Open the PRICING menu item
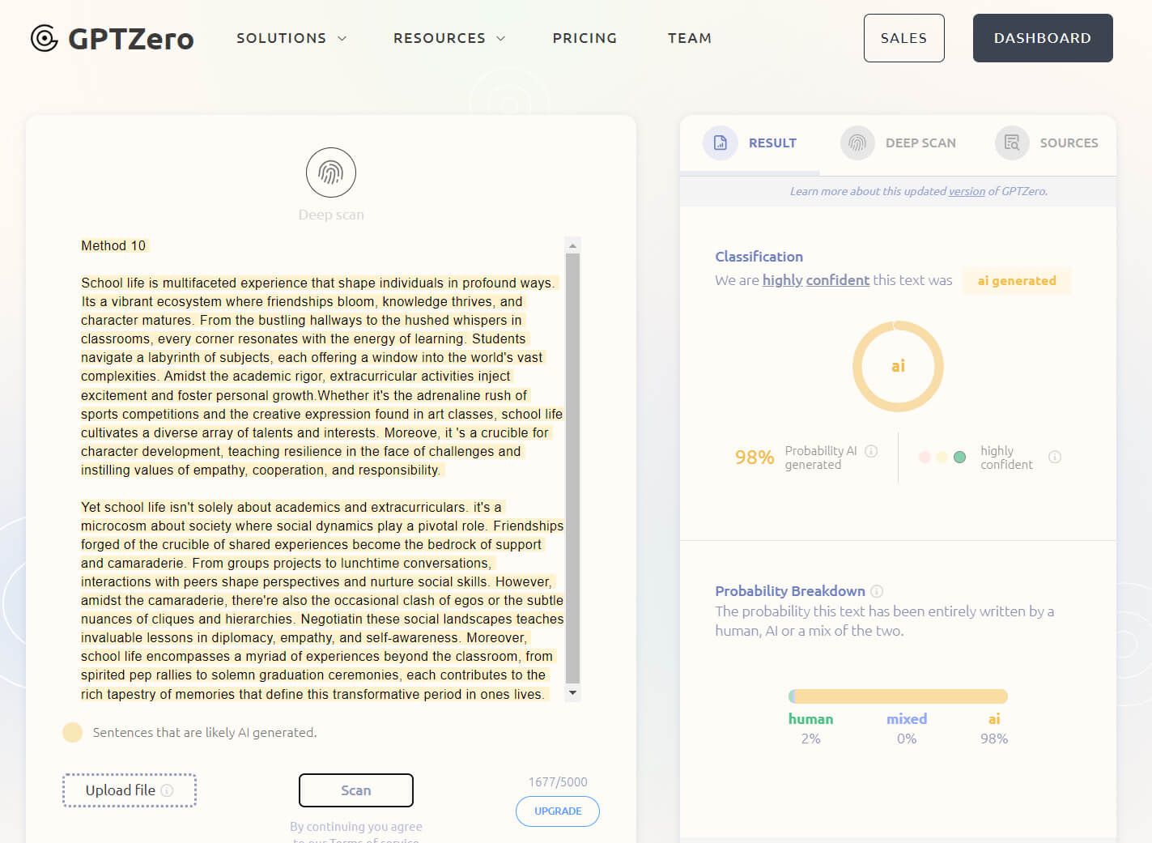This screenshot has height=843, width=1152. [x=585, y=38]
